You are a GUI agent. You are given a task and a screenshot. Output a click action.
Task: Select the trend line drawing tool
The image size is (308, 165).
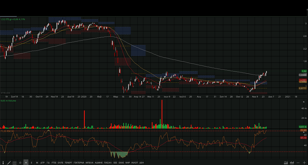[9, 163]
